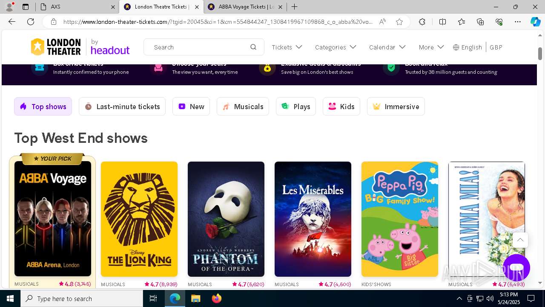Open the Extensions puzzle icon
The height and width of the screenshot is (307, 545).
click(x=422, y=22)
